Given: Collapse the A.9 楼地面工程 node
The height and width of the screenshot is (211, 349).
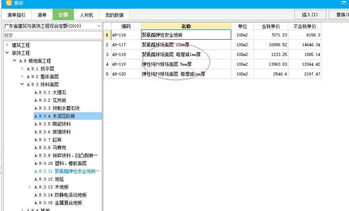Looking at the screenshot, I should pos(14,60).
